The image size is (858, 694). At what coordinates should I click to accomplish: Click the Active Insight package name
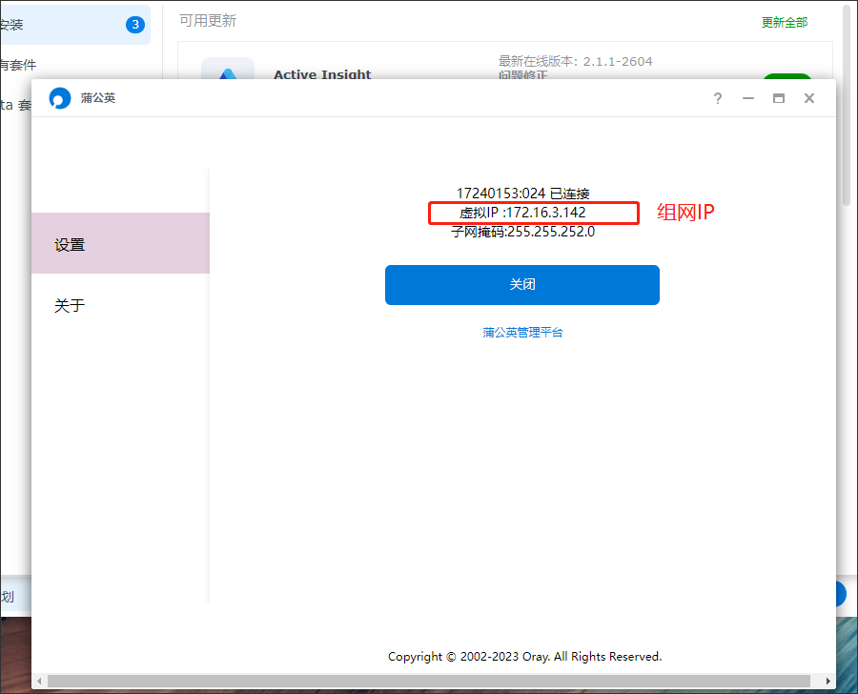pyautogui.click(x=322, y=74)
